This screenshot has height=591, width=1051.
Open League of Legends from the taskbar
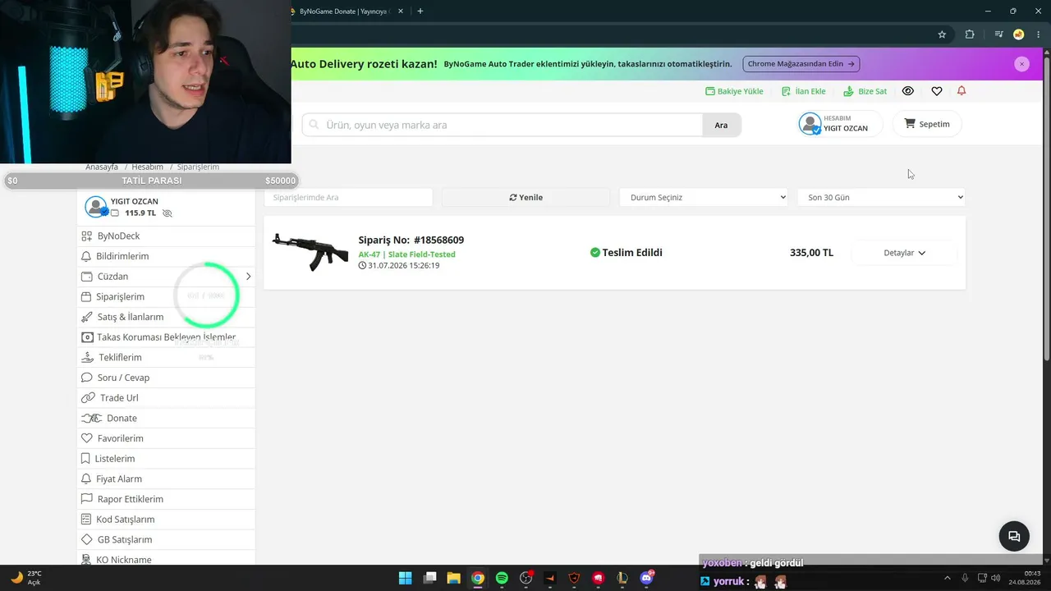coord(622,578)
